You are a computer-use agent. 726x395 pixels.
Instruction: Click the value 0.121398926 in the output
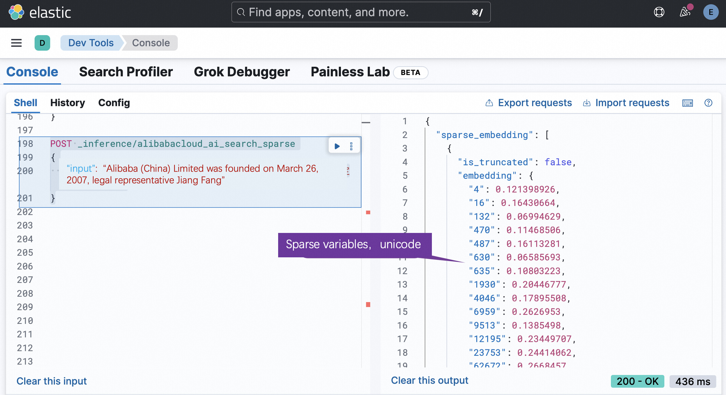click(525, 189)
